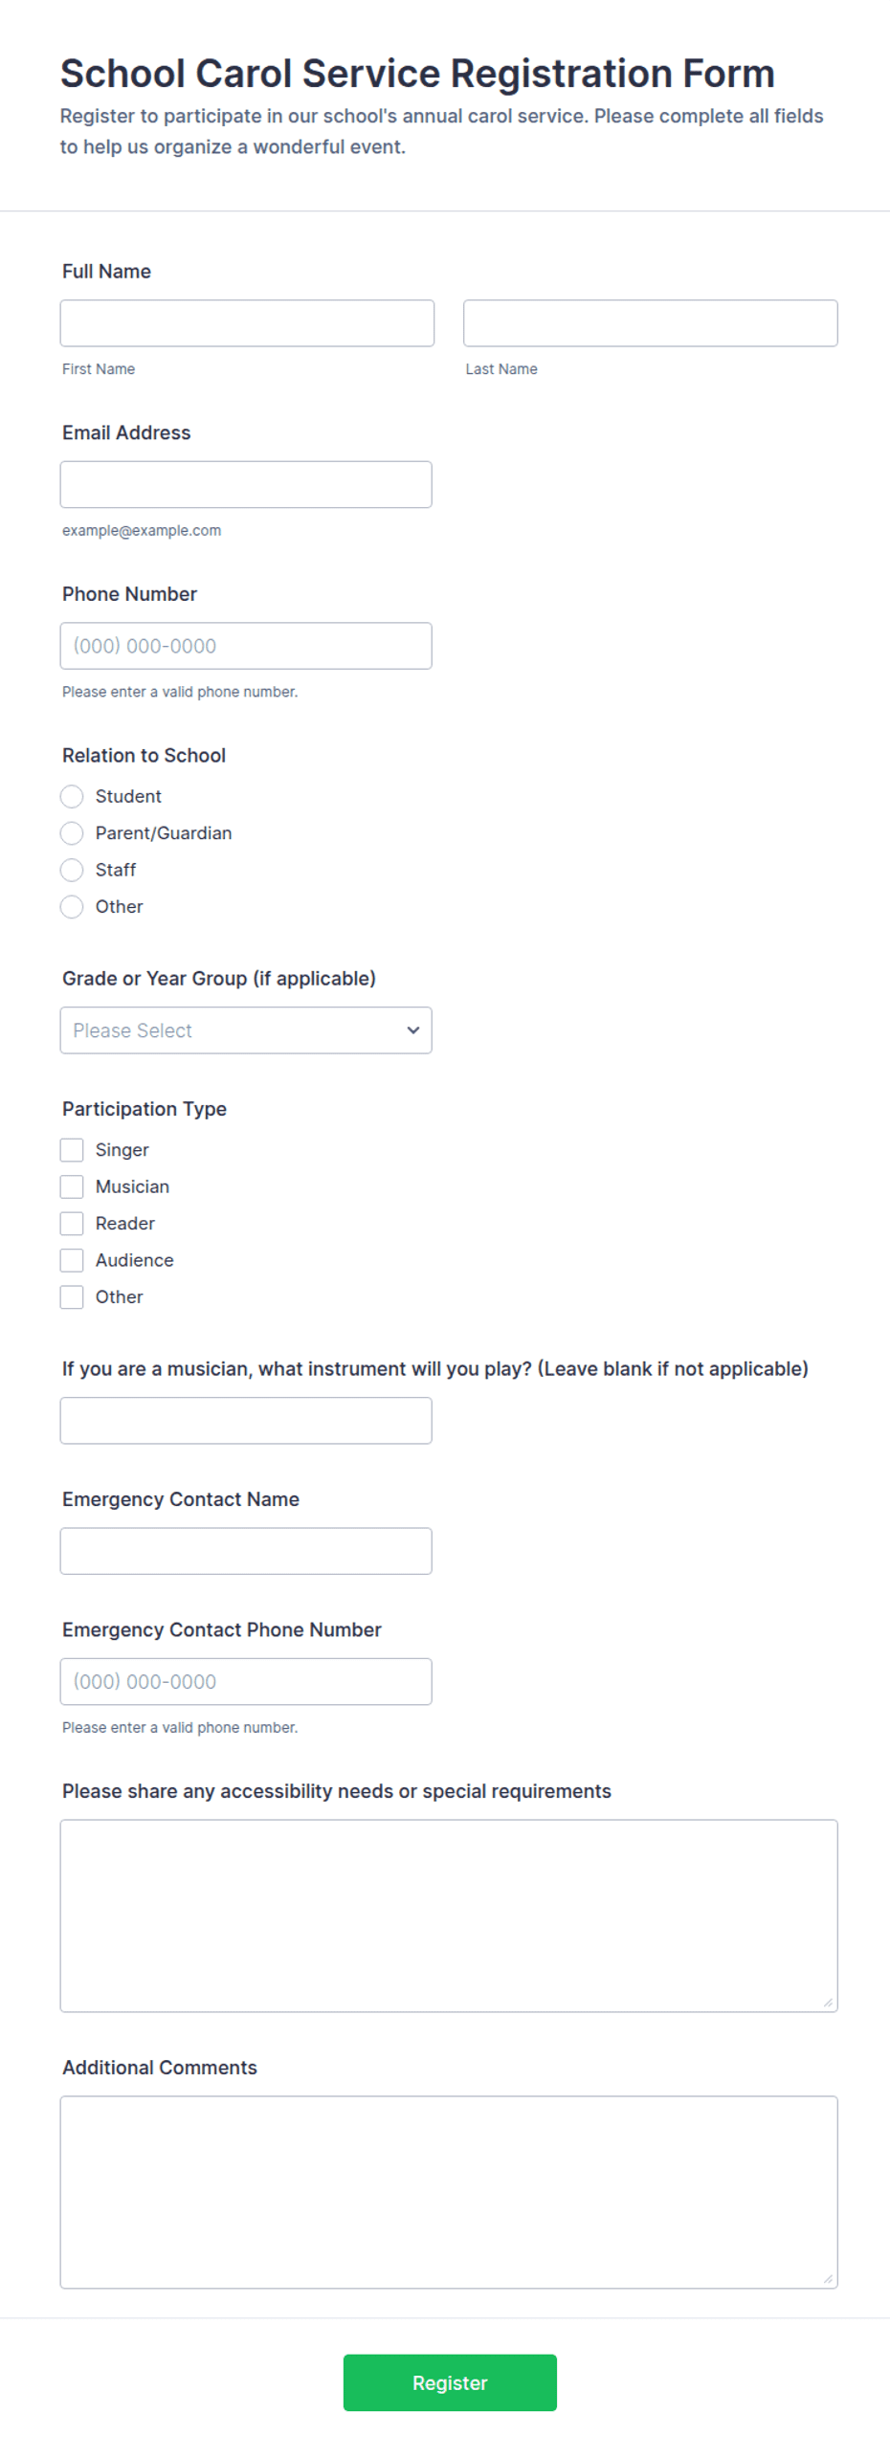This screenshot has width=890, height=2458.
Task: Open the Grade or Year Group dropdown
Action: point(246,1030)
